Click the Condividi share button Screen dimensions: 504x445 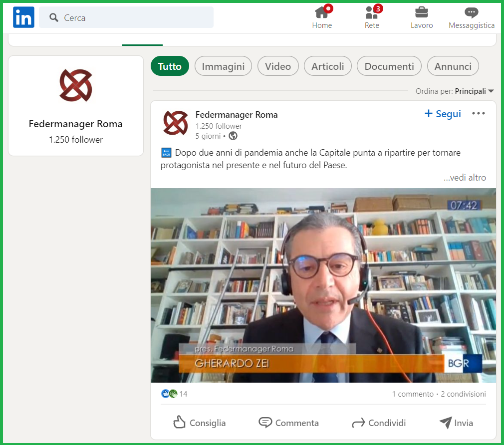[x=379, y=423]
